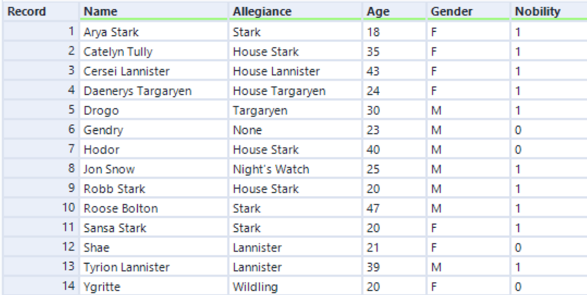Click Roose Bolton's age cell showing 47
Image resolution: width=587 pixels, height=295 pixels.
click(394, 209)
